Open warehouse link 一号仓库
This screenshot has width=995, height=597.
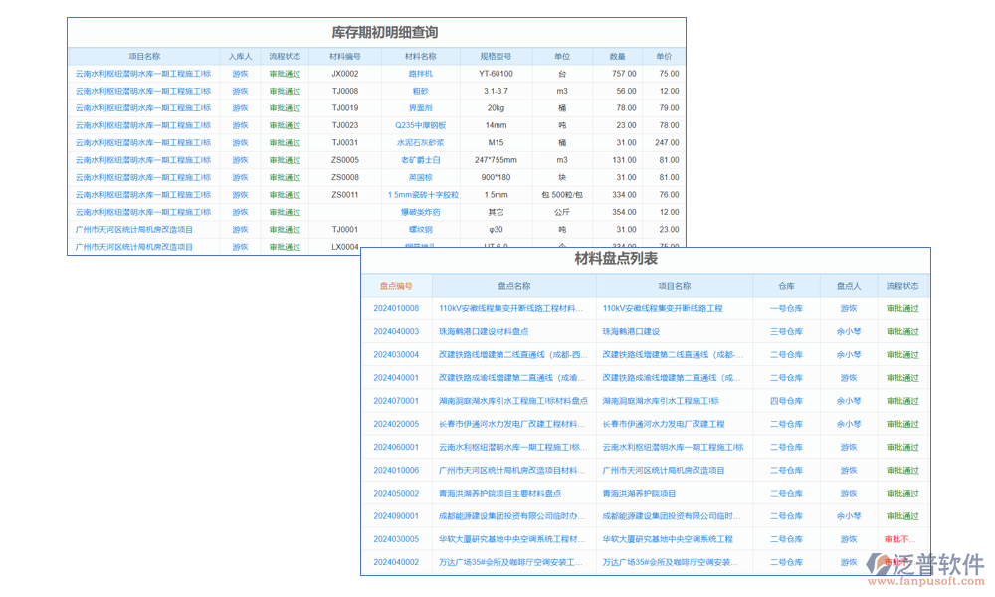point(785,309)
